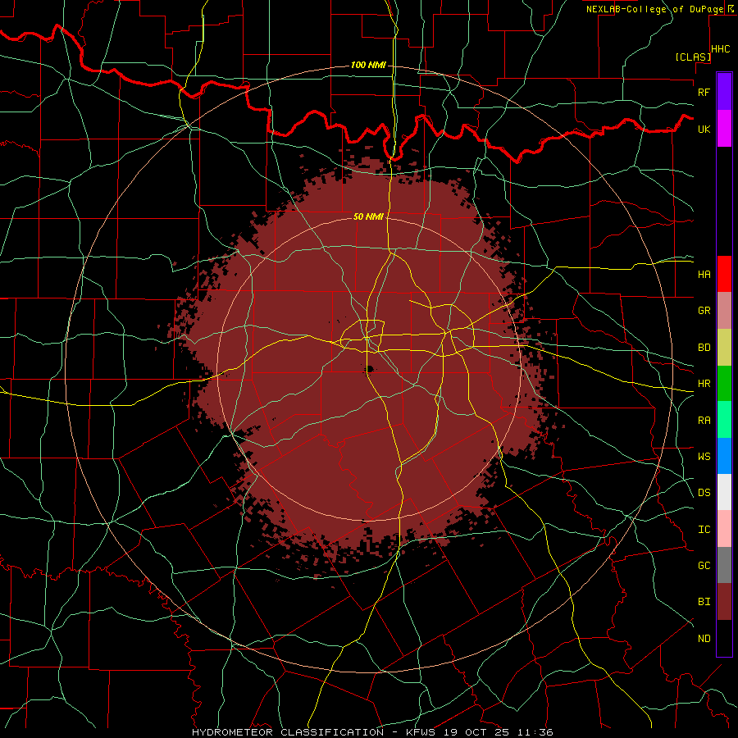The height and width of the screenshot is (738, 738).
Task: Click the ND black legend swatch
Action: (724, 638)
